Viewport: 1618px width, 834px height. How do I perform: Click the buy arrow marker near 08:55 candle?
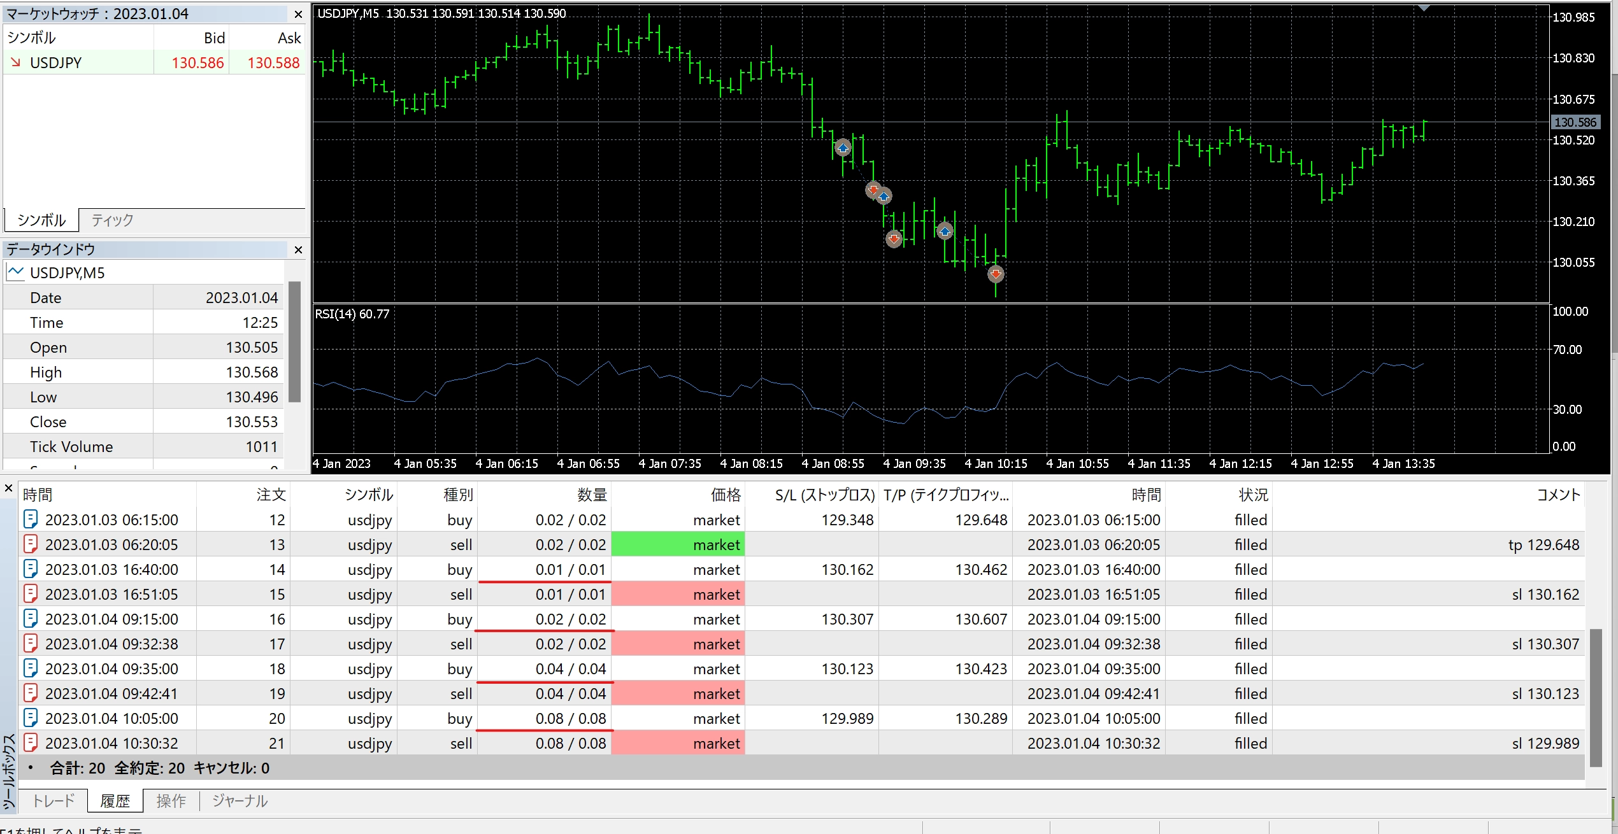click(843, 148)
